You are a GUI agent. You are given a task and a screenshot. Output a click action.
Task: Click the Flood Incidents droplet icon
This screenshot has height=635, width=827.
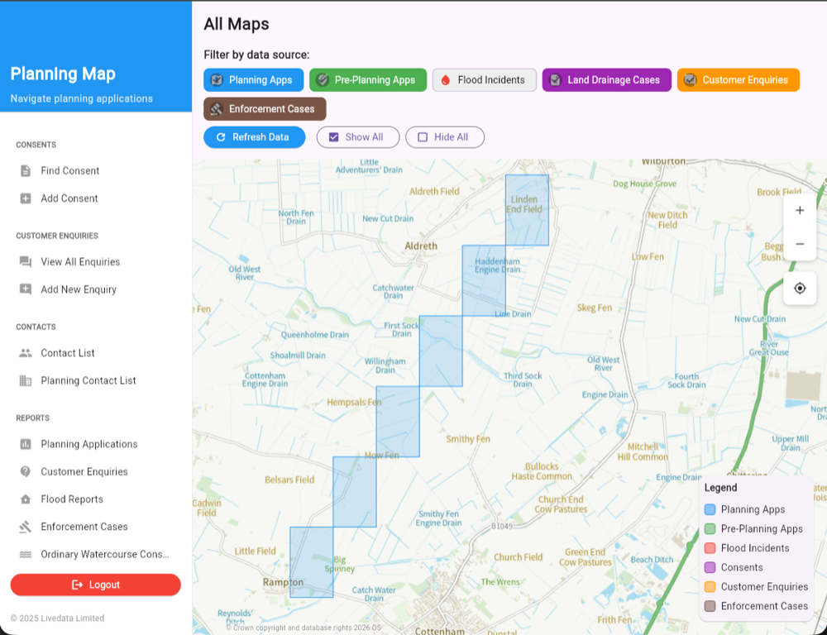(446, 80)
